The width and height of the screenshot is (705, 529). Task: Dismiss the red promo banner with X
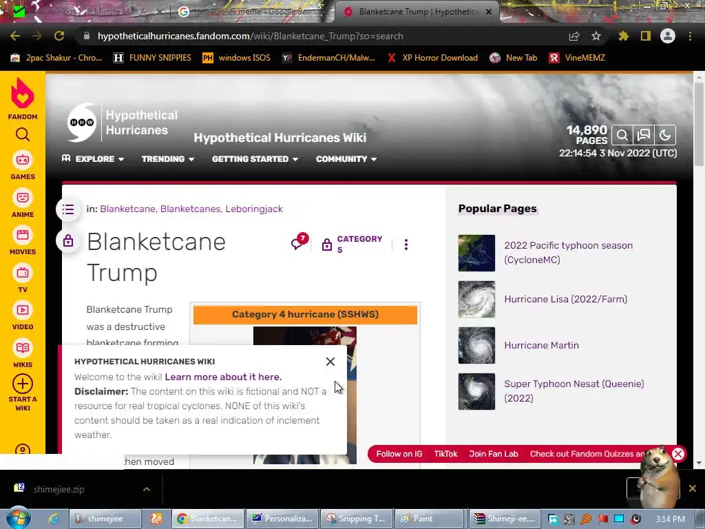pos(678,454)
